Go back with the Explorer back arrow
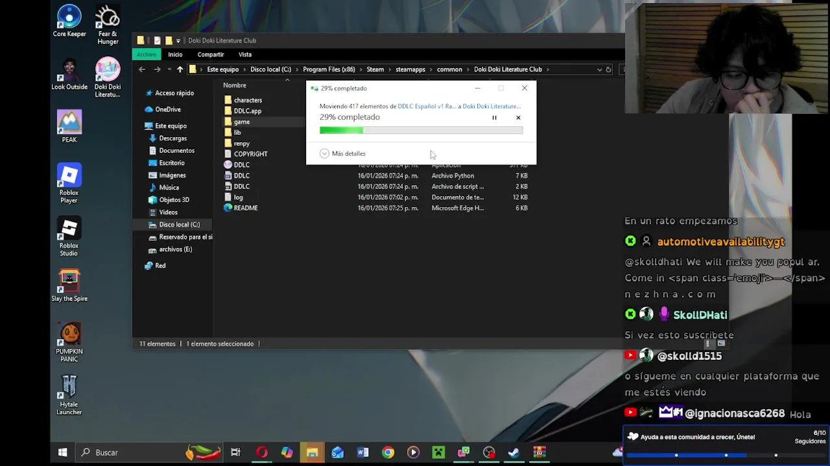Screen dimensions: 830x466 [x=142, y=69]
